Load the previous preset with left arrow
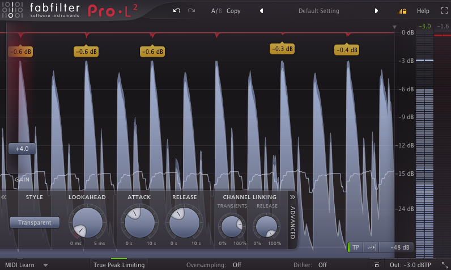 [261, 11]
